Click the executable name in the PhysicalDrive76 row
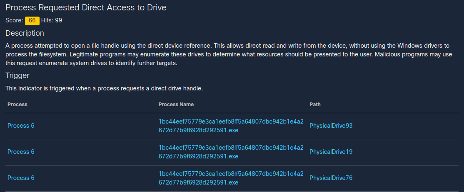 point(231,178)
